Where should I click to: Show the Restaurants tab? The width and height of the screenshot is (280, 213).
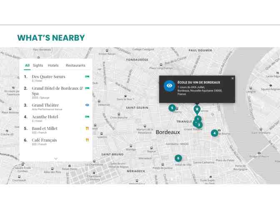(75, 66)
